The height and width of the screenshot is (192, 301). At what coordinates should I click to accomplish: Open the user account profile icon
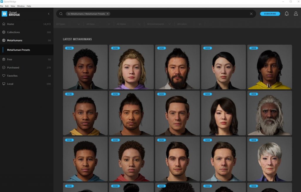(296, 14)
